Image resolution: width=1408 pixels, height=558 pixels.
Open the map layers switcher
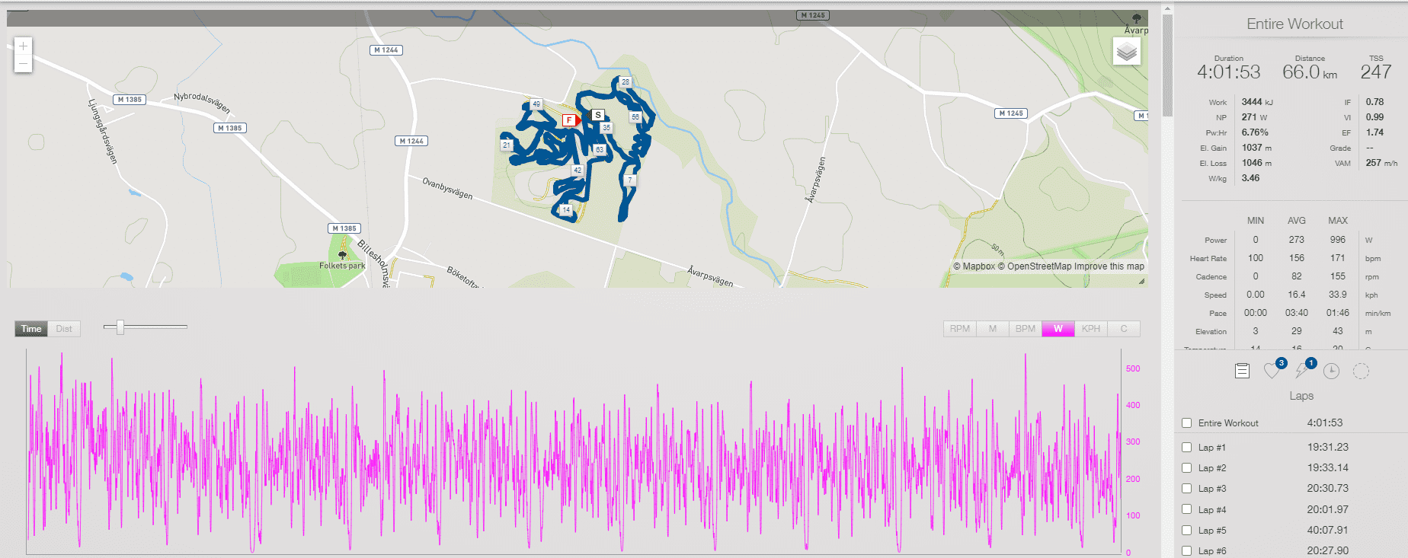click(1126, 52)
